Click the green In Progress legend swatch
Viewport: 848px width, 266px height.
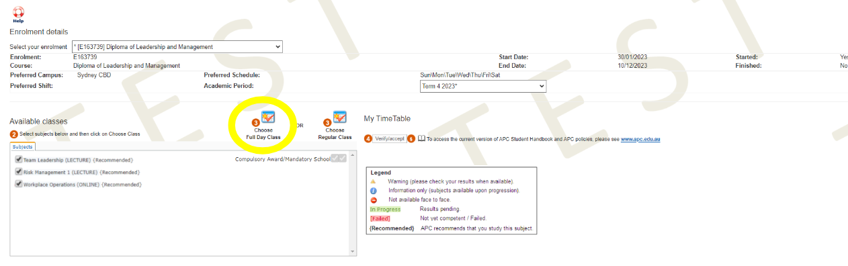click(385, 210)
